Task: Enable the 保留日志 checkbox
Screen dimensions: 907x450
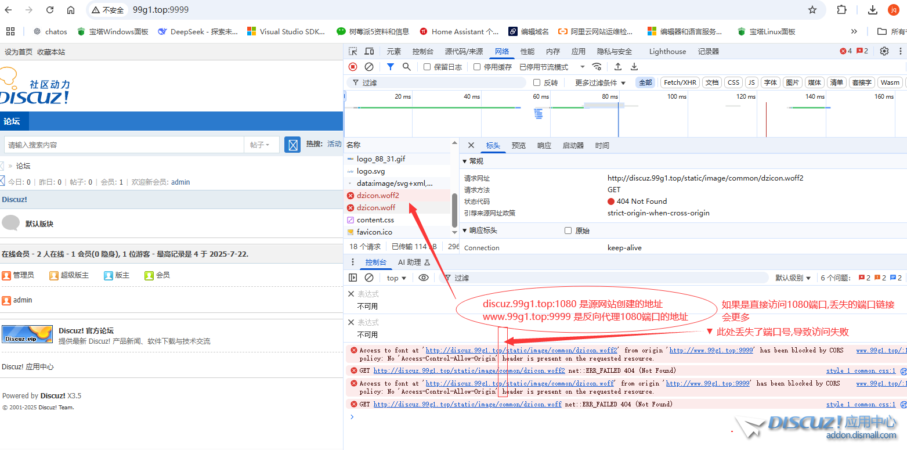Action: (x=427, y=67)
